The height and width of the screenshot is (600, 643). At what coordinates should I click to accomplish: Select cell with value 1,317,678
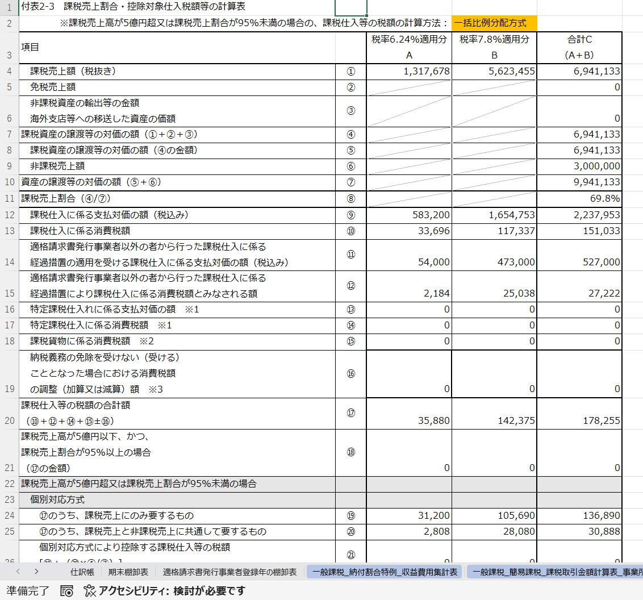click(x=409, y=72)
